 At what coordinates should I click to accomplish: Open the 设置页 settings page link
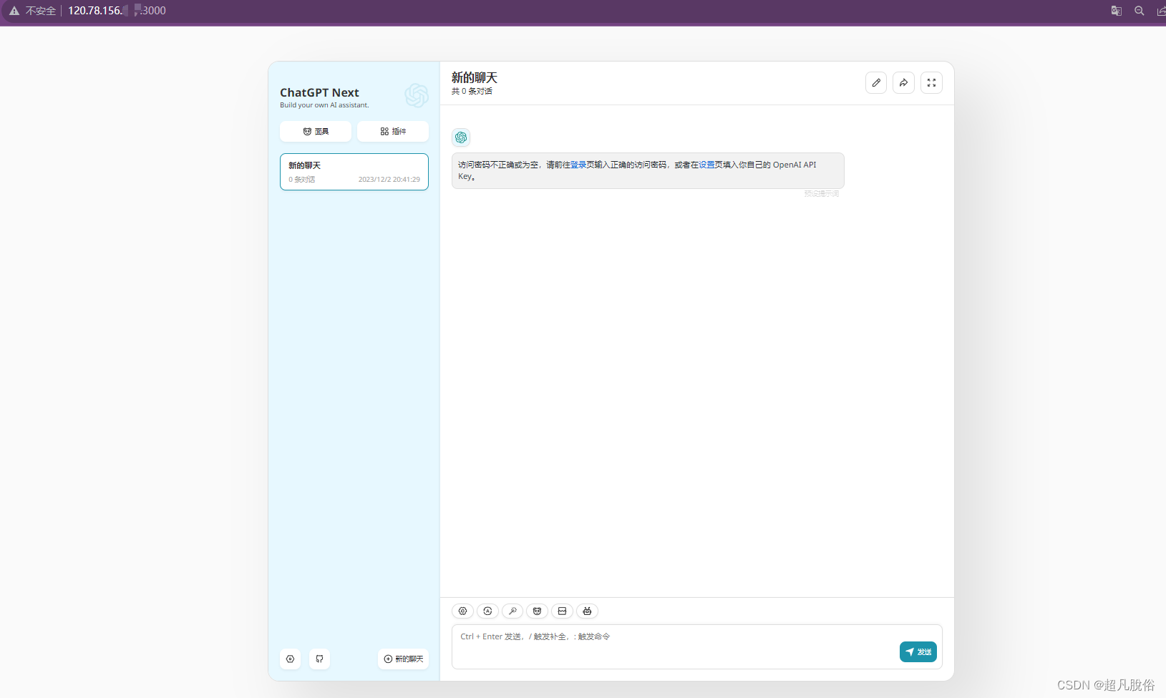pyautogui.click(x=706, y=164)
